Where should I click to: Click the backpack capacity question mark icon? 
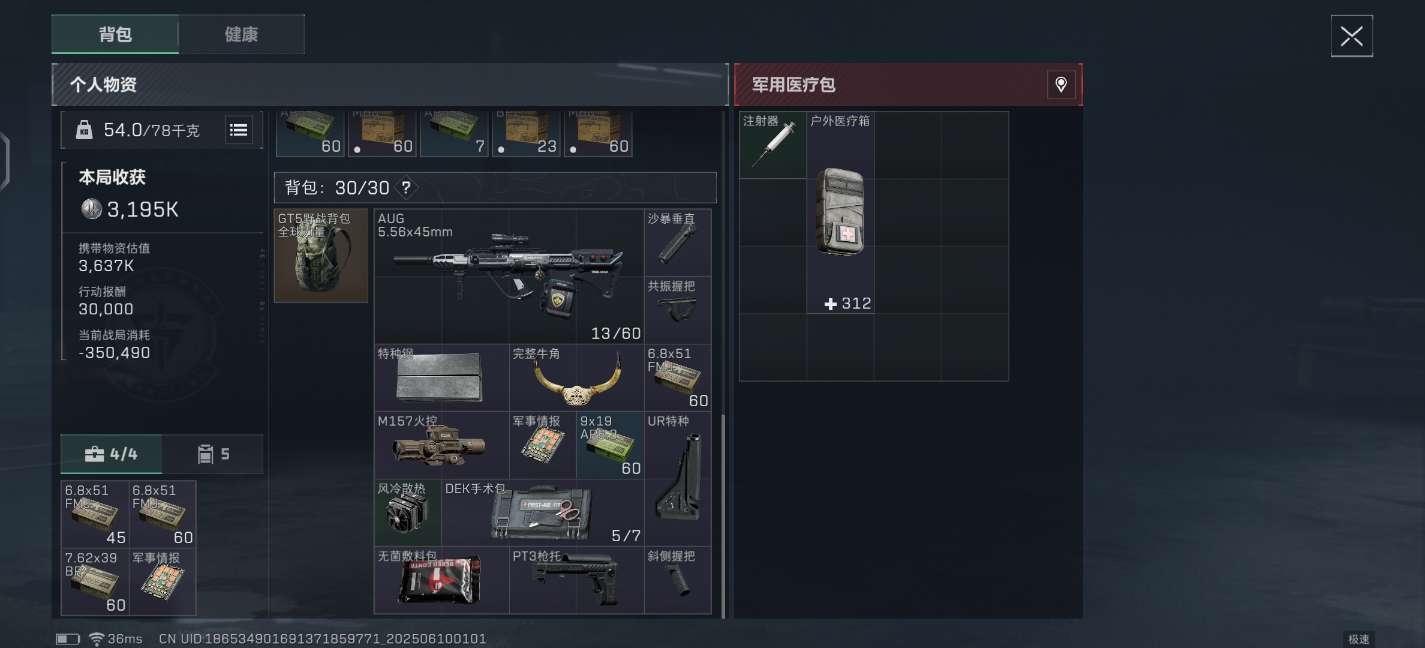(407, 188)
